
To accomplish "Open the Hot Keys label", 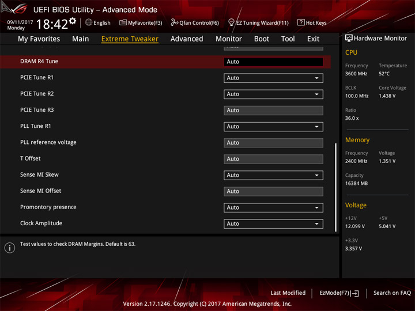I will click(x=316, y=23).
